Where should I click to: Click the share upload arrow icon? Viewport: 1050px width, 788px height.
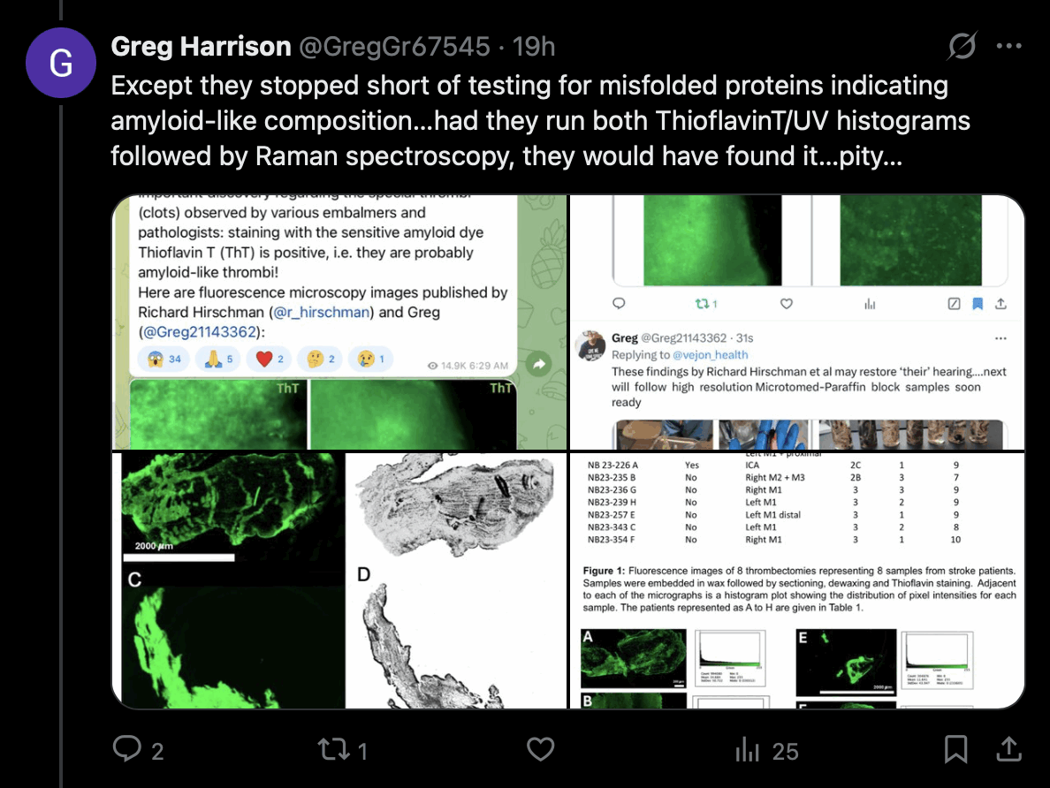(x=1008, y=750)
